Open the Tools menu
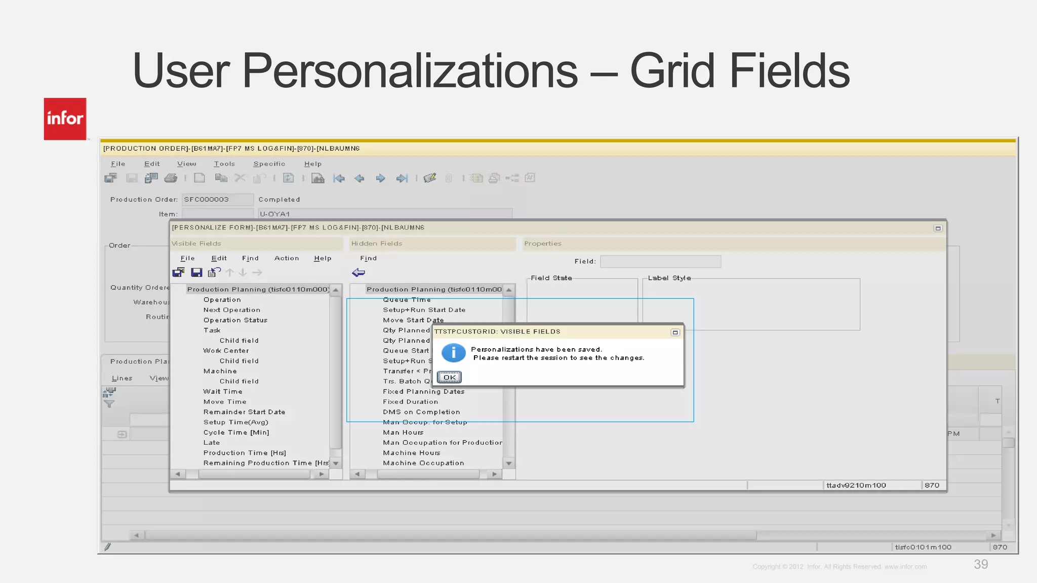1037x583 pixels. click(224, 164)
